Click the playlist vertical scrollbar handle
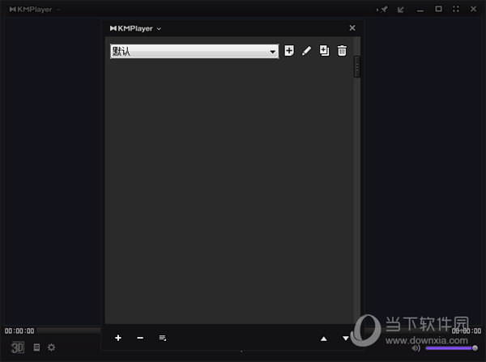The height and width of the screenshot is (362, 486). click(x=357, y=66)
